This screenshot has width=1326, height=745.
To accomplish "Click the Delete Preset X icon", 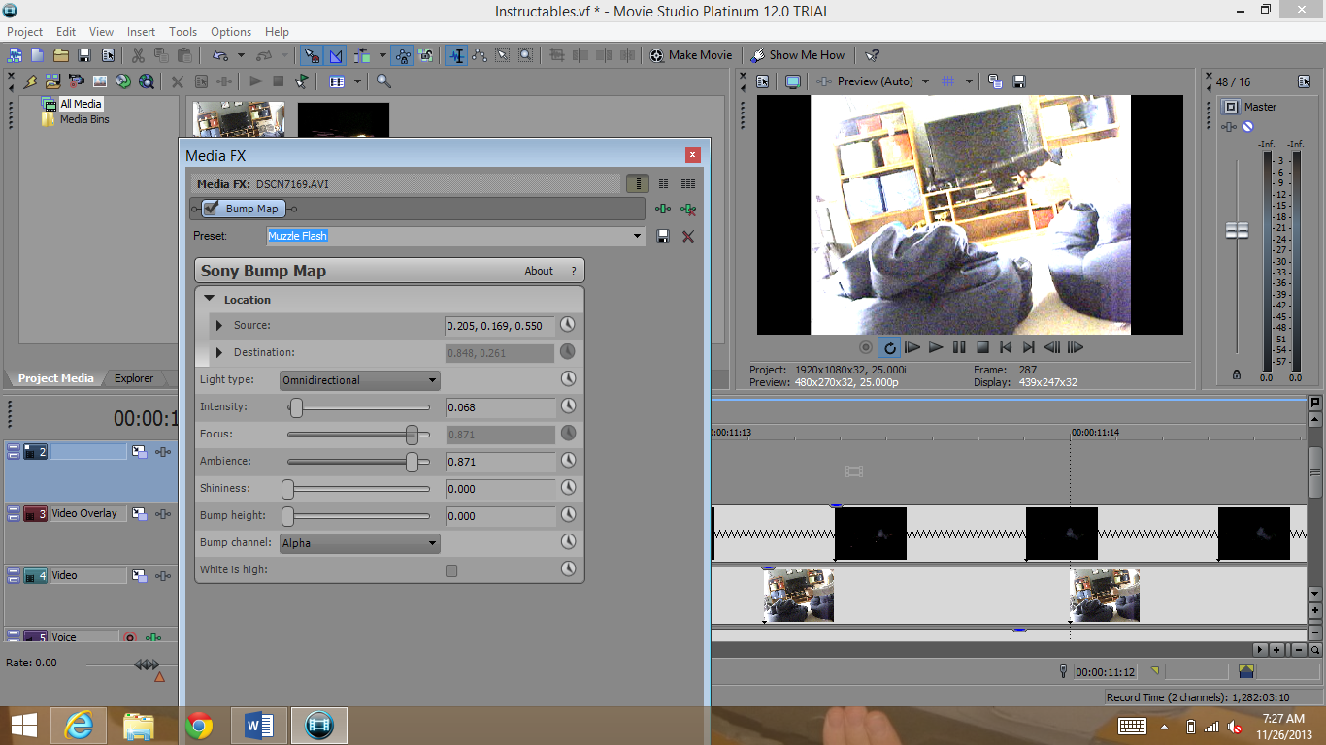I will 688,236.
